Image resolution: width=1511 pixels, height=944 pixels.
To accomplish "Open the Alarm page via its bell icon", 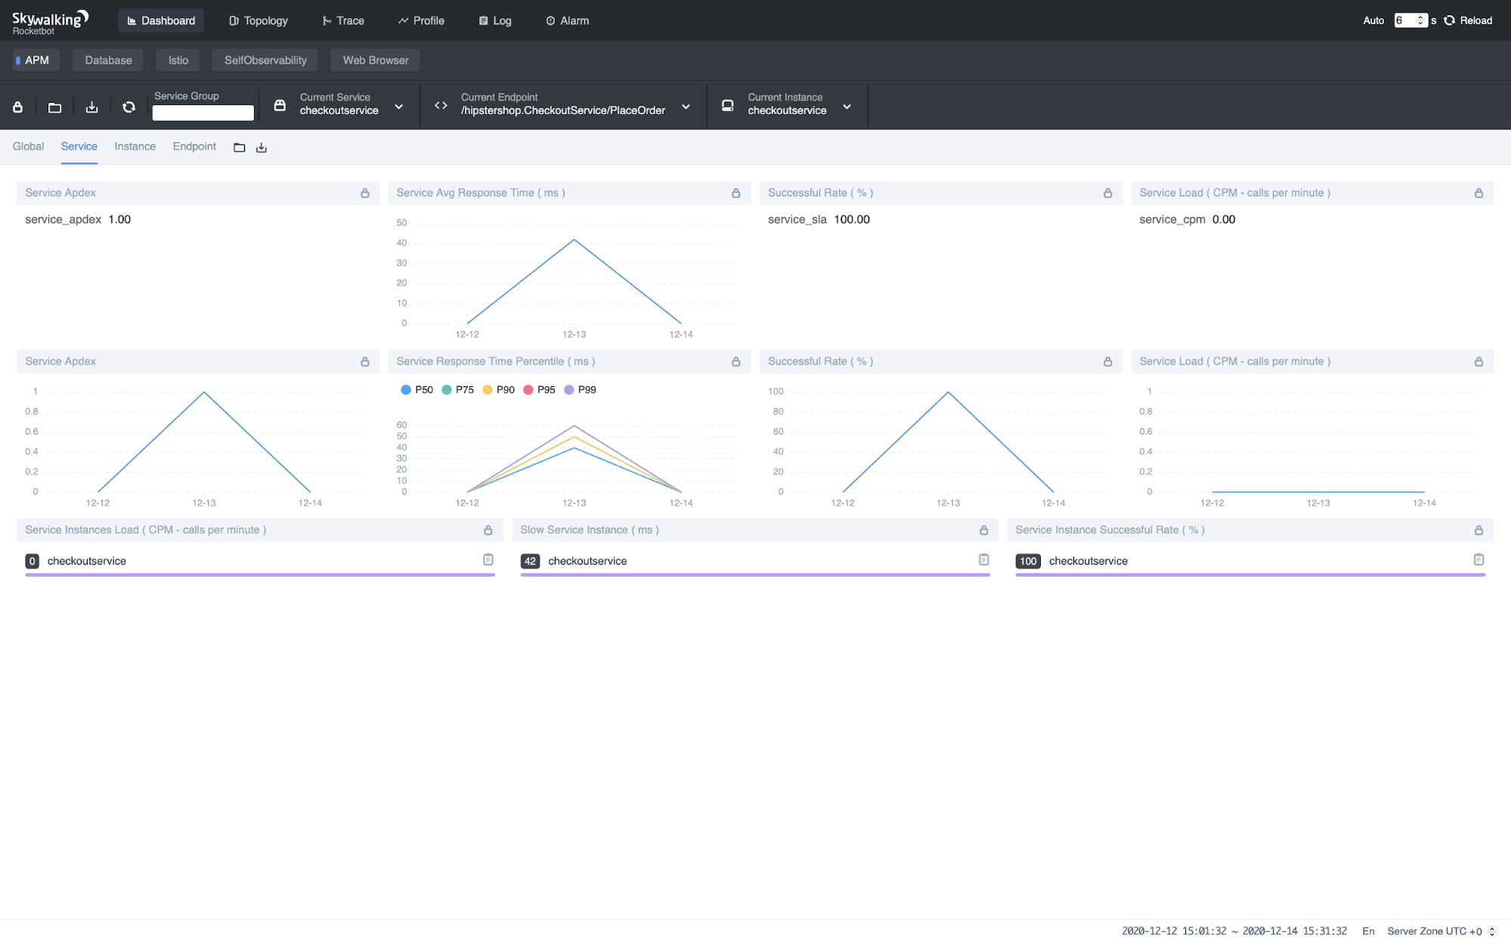I will 550,20.
